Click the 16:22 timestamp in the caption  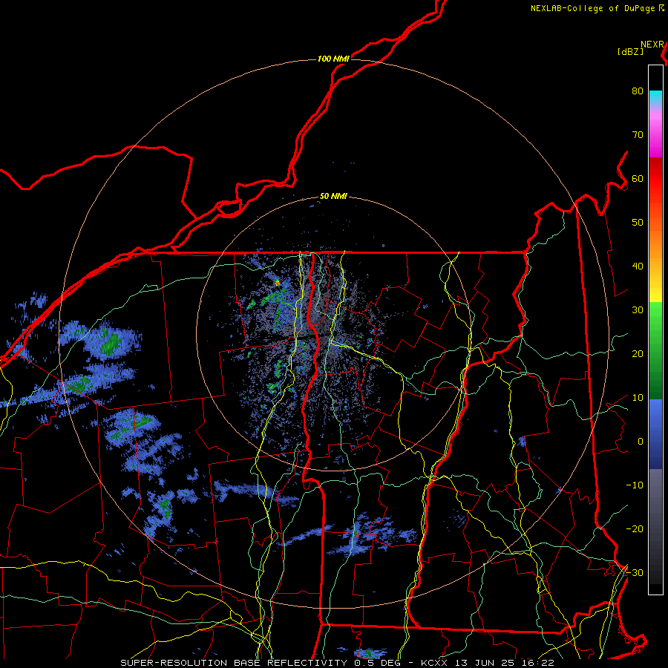point(539,663)
